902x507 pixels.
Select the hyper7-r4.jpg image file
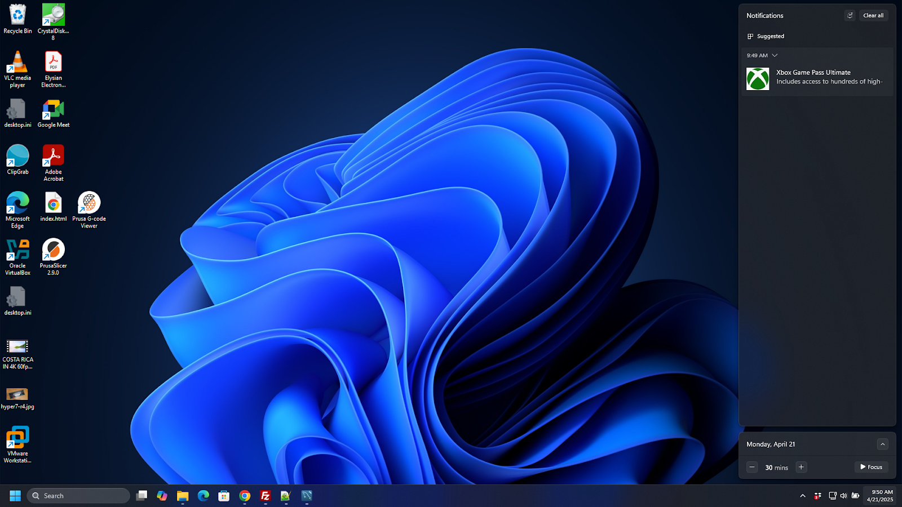click(x=17, y=398)
